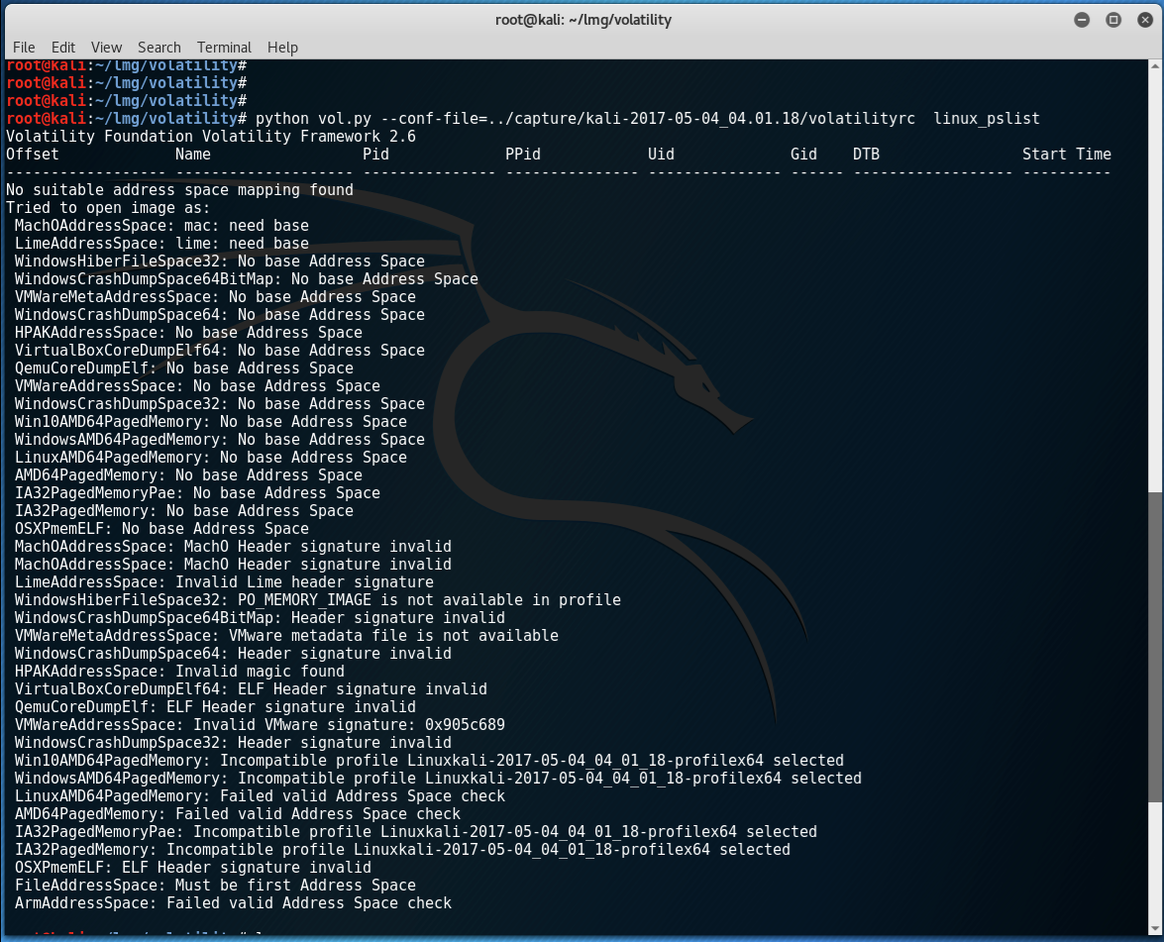1164x942 pixels.
Task: Click the vertical scrollbar thumb
Action: [x=1154, y=646]
